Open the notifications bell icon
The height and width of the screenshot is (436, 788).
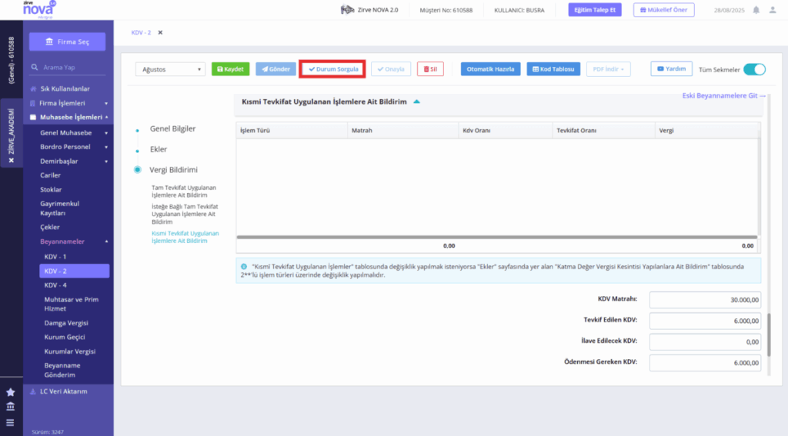pyautogui.click(x=756, y=10)
